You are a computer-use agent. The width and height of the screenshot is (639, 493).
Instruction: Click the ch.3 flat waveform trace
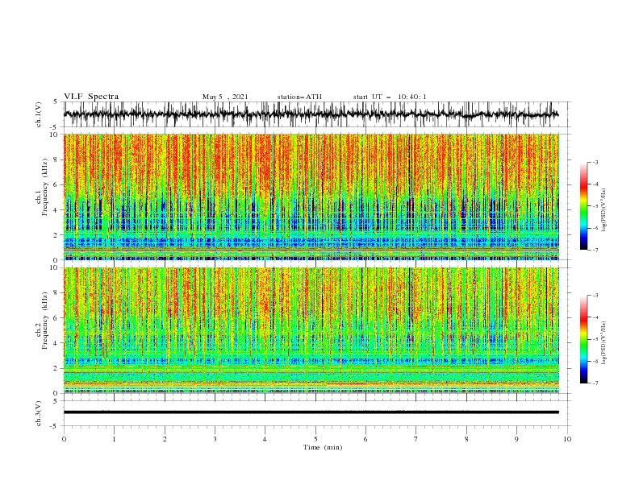[311, 412]
